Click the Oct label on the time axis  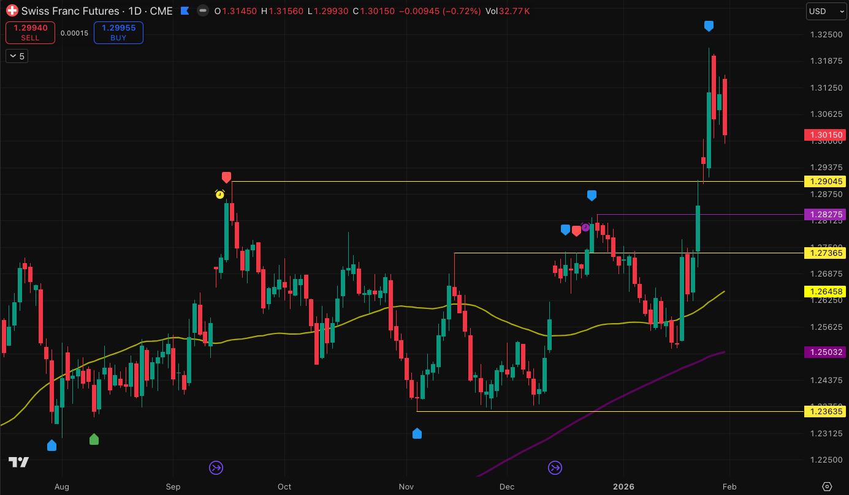284,487
